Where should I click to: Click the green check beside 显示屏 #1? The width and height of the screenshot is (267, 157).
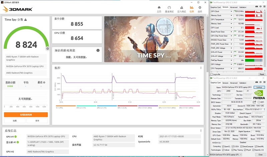click(18, 142)
